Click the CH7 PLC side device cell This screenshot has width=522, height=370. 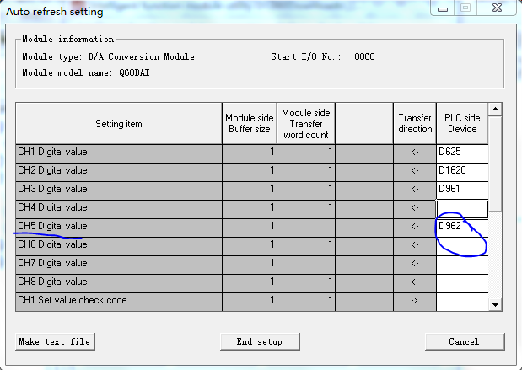(462, 264)
